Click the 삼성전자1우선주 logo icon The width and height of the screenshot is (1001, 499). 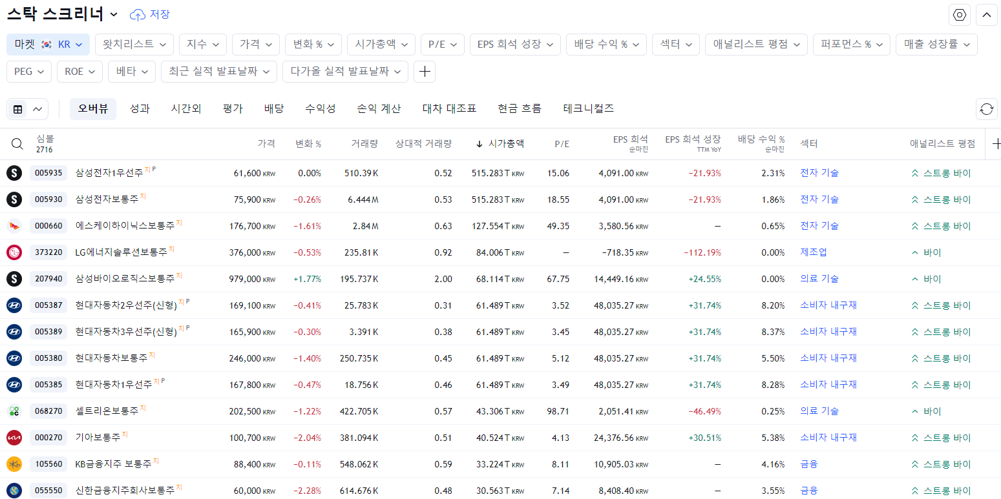pyautogui.click(x=14, y=173)
